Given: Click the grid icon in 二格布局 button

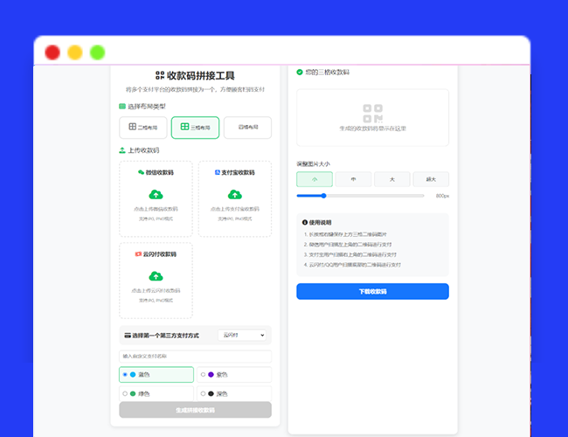Looking at the screenshot, I should pos(133,127).
